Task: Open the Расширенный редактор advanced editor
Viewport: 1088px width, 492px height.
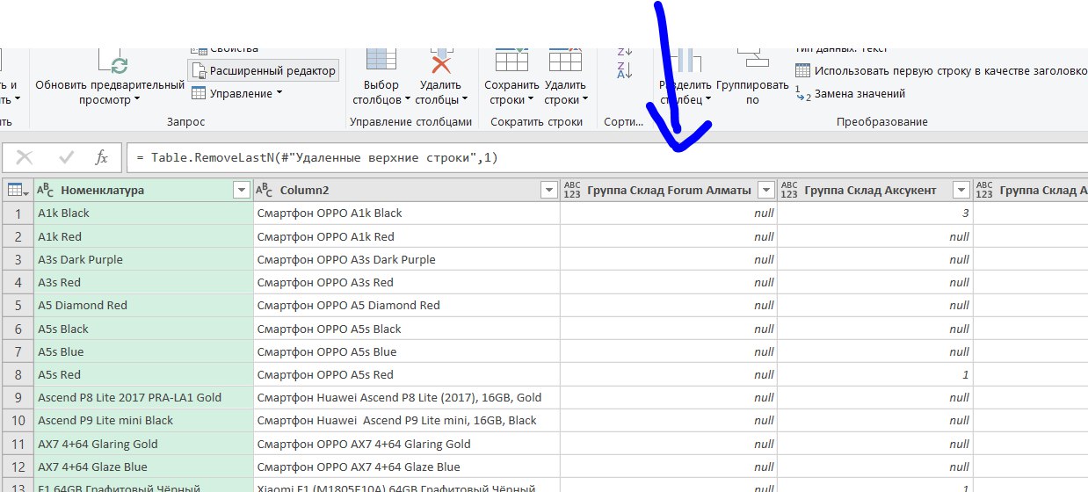Action: tap(263, 70)
